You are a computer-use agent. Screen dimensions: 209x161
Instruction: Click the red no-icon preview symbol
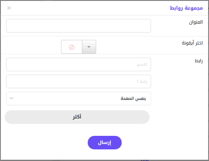[x=71, y=47]
